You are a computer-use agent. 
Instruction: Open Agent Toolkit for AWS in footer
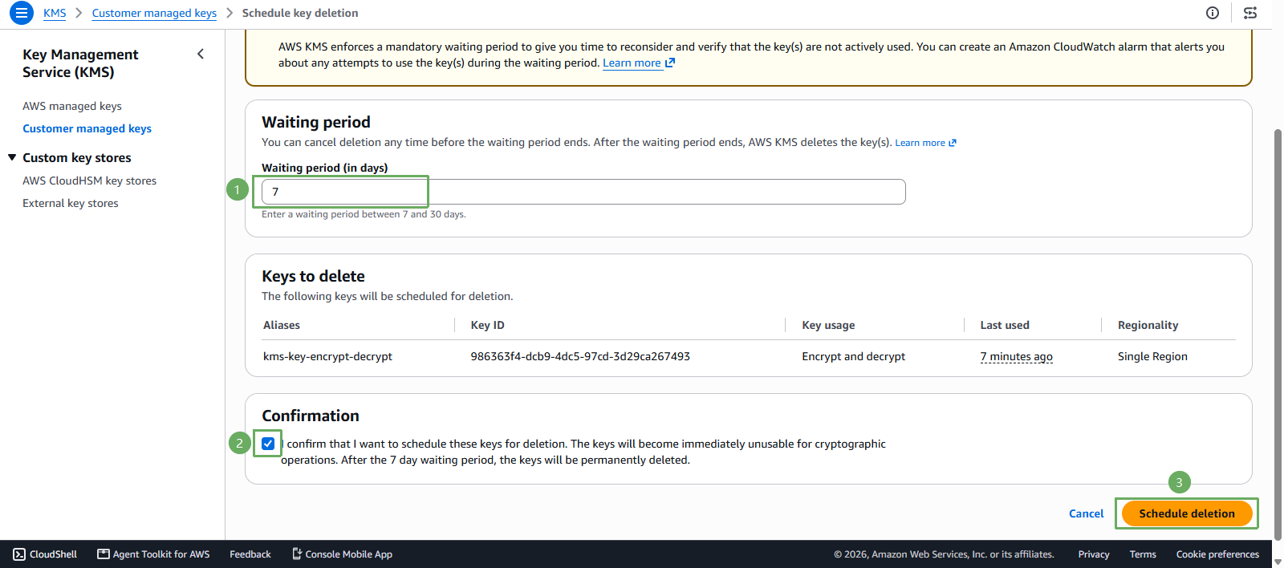(x=153, y=554)
